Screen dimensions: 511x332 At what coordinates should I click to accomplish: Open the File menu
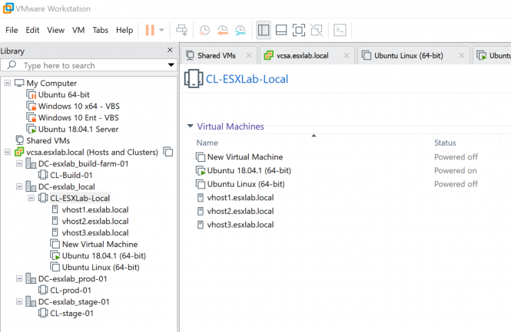(12, 30)
